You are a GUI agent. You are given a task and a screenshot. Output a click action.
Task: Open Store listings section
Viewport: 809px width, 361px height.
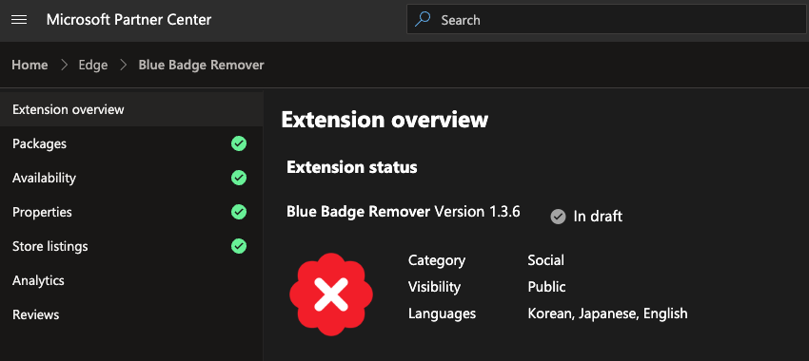[131, 246]
